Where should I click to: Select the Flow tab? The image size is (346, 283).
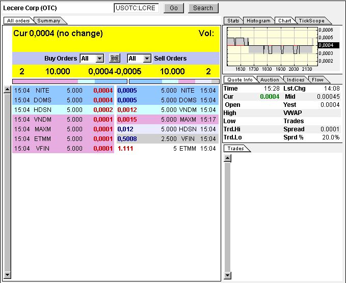(x=317, y=80)
